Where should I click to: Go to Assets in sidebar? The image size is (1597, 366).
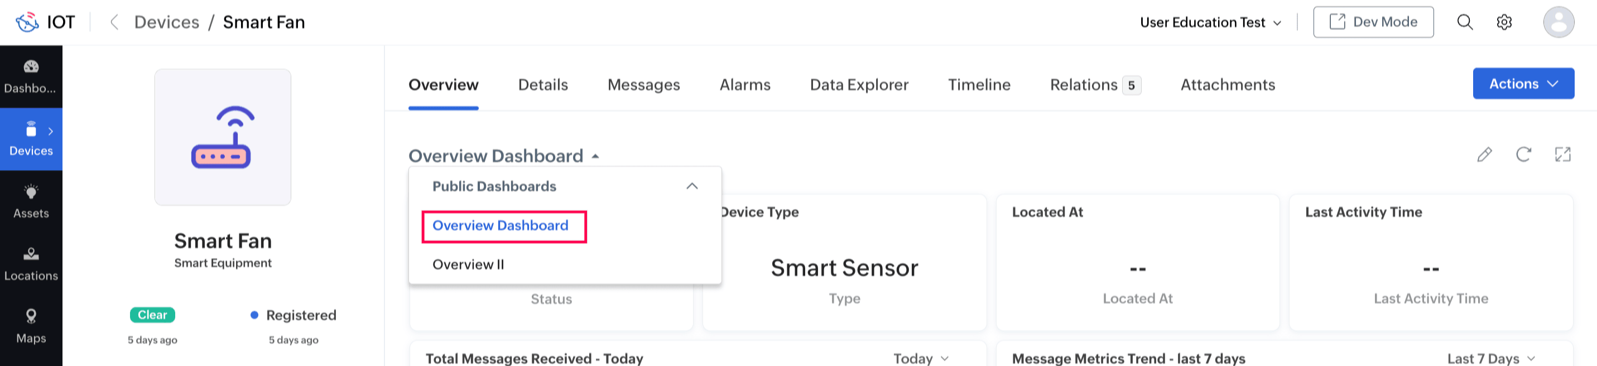coord(31,201)
